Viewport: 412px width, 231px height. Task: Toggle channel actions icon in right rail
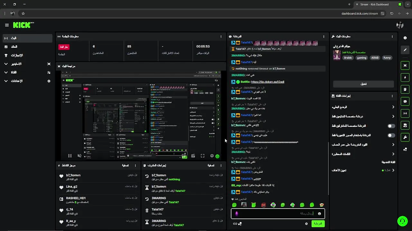pyautogui.click(x=405, y=125)
